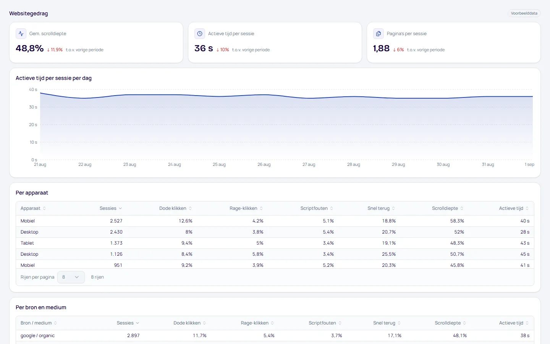The image size is (550, 344).
Task: Sort device table by Actieve tijd
Action: pos(514,208)
